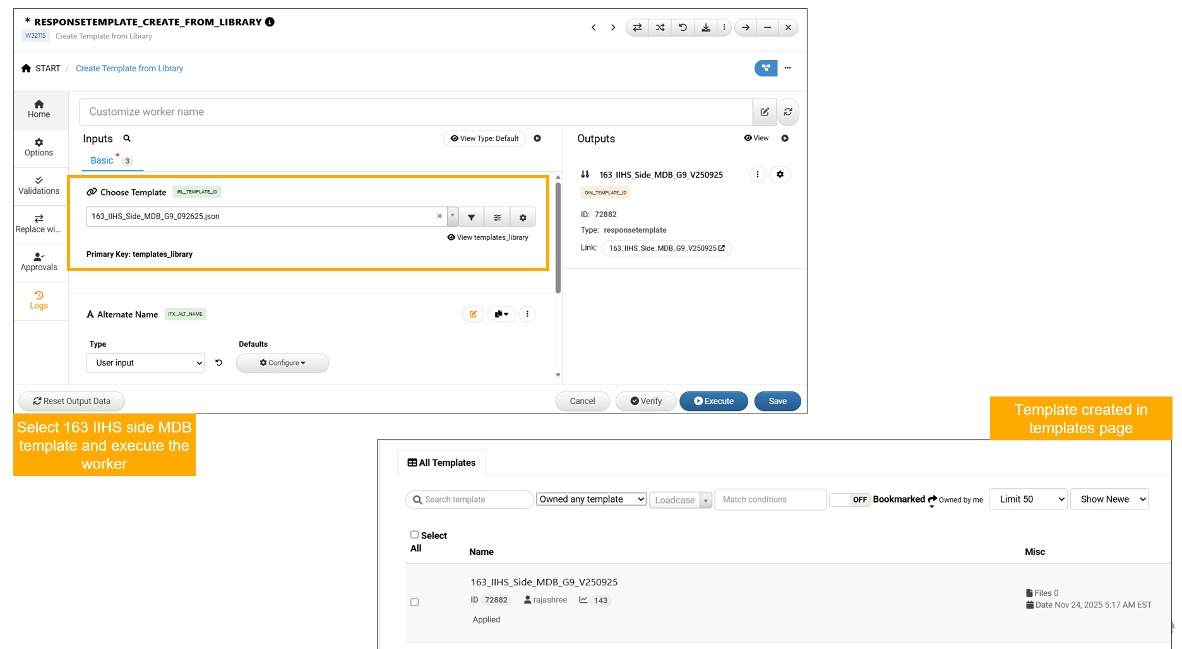Clear selected template with the x icon
1182x649 pixels.
coord(439,216)
